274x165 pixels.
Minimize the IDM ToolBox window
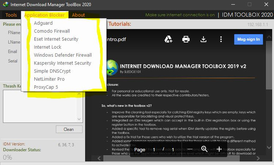tap(233, 4)
